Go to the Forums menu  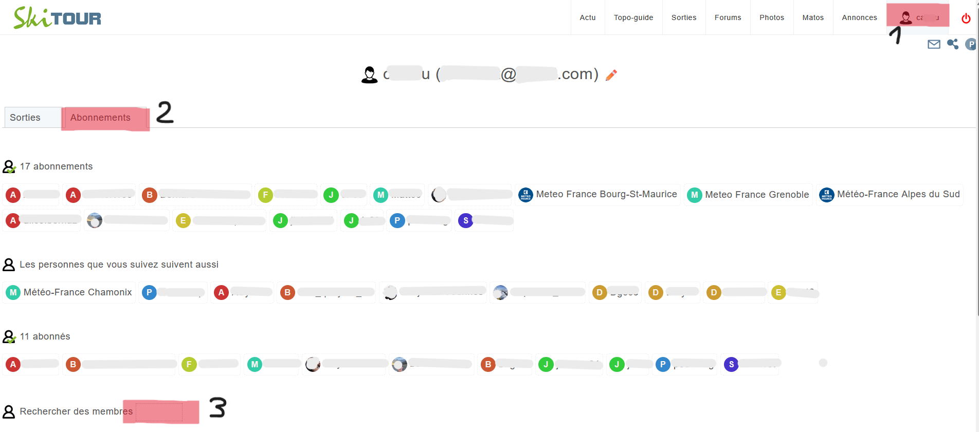[x=728, y=17]
